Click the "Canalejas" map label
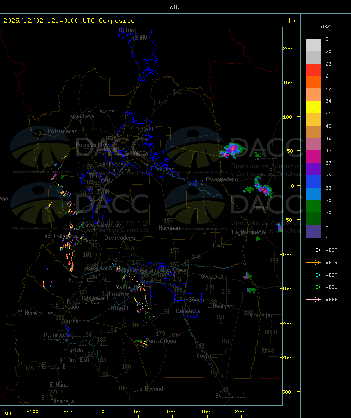The width and height of the screenshot is (351, 418). [260, 315]
